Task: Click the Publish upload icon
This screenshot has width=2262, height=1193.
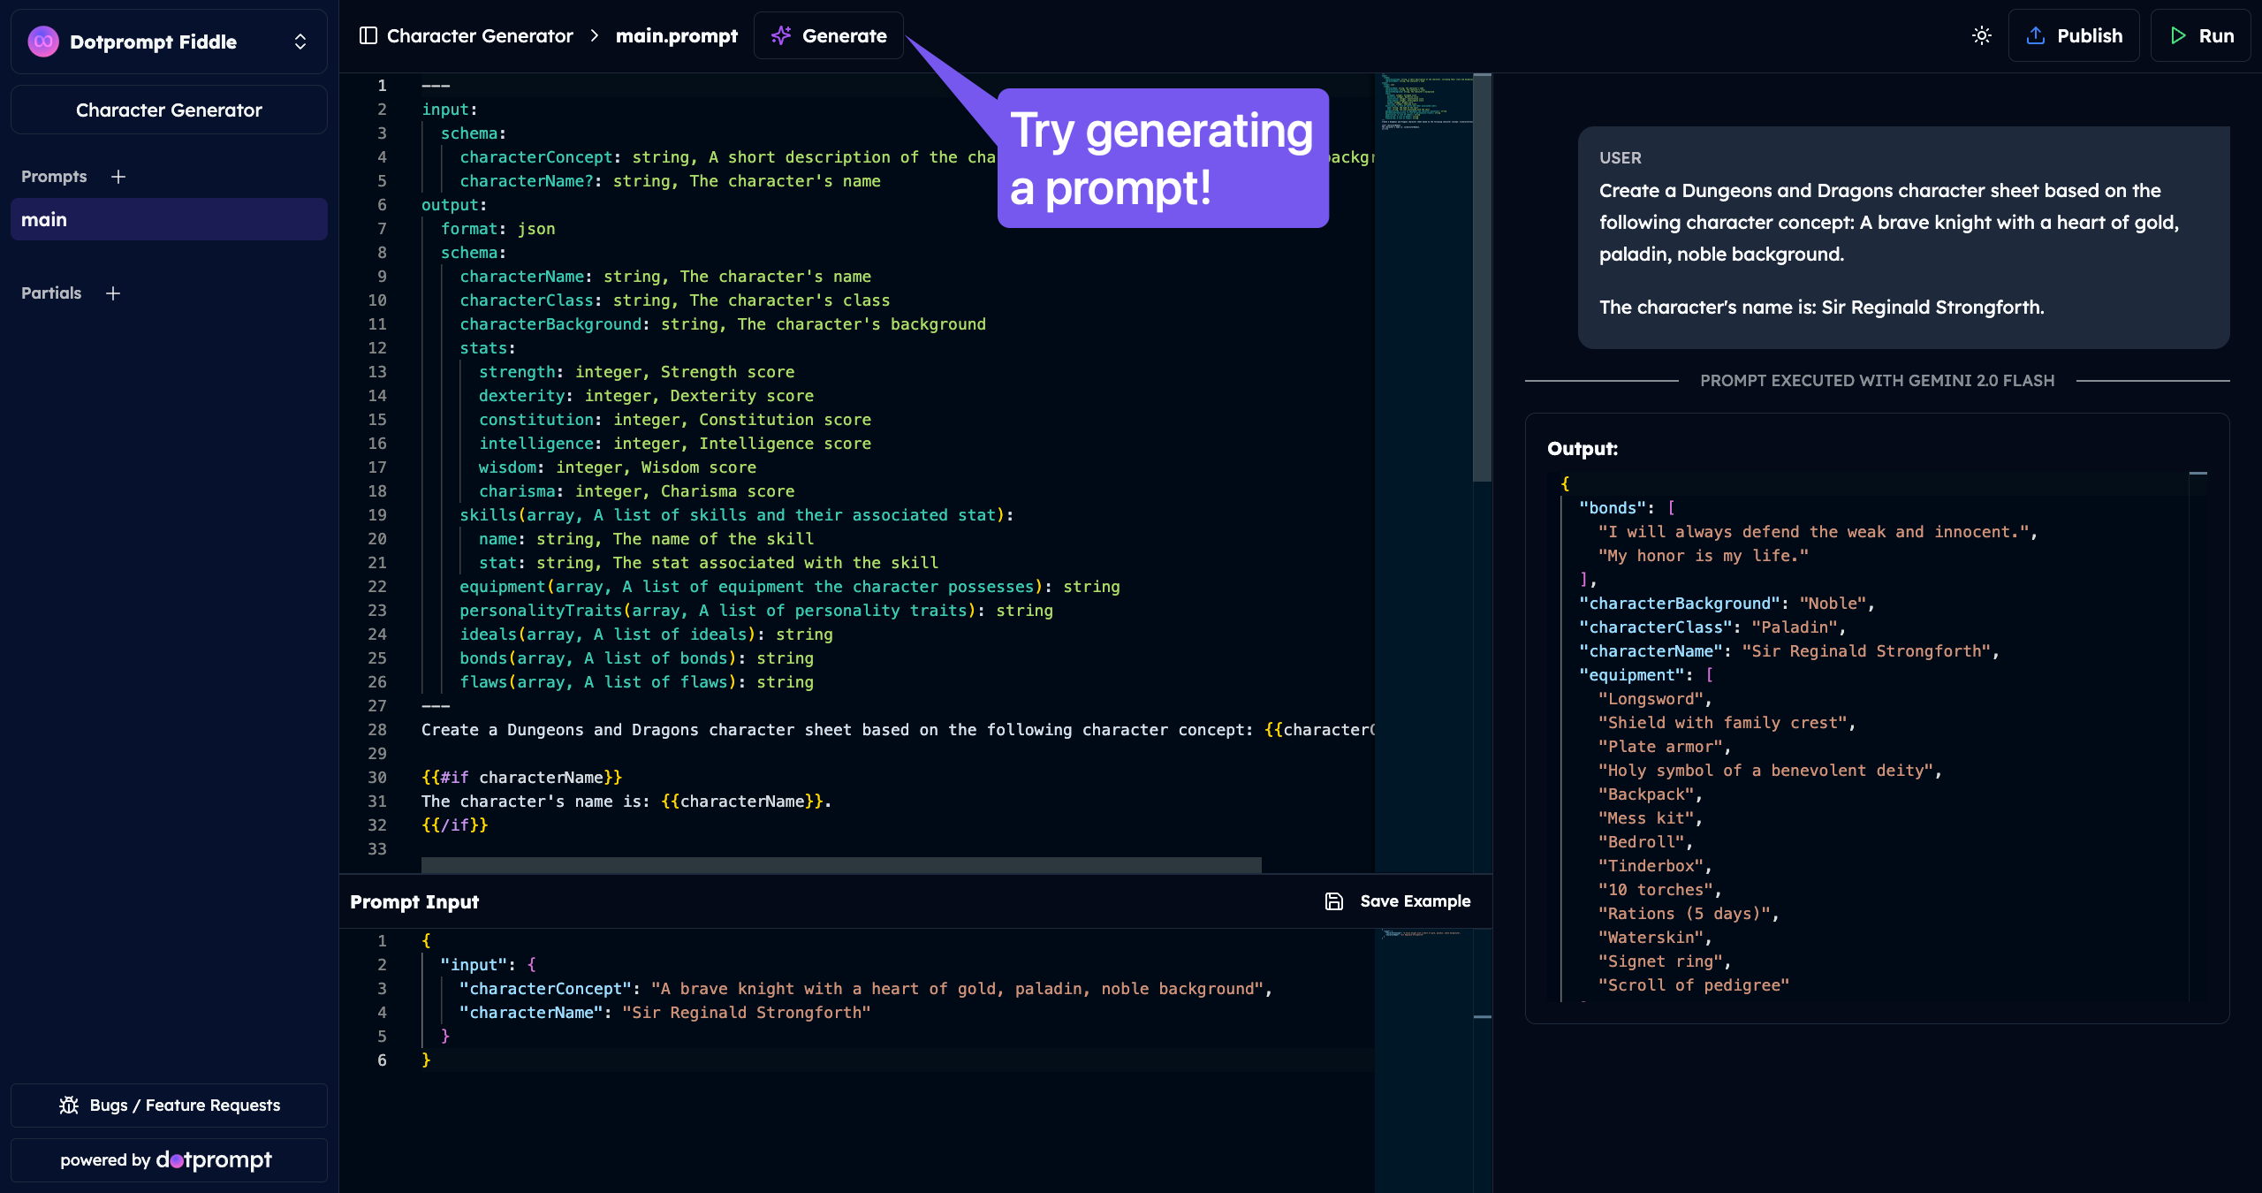Action: coord(2036,35)
